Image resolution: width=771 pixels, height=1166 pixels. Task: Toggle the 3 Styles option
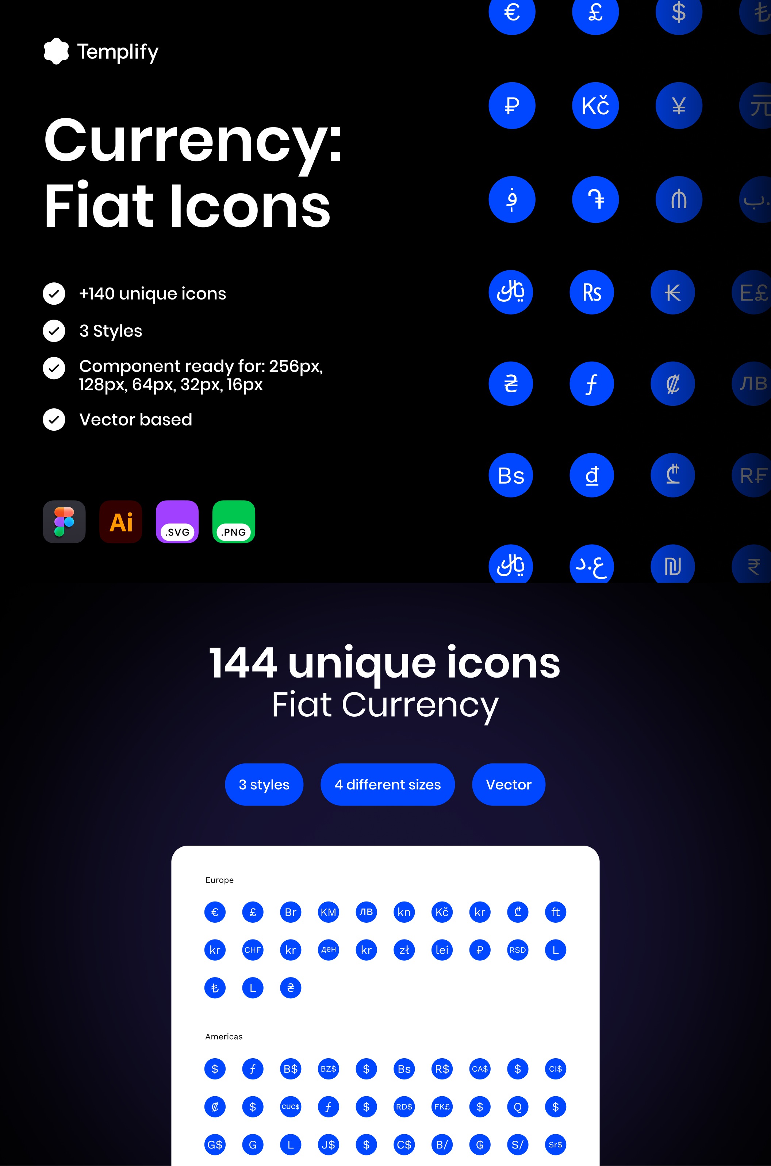(x=53, y=330)
